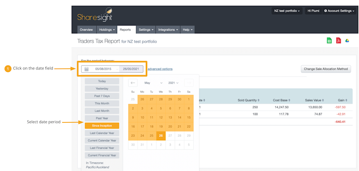Image resolution: width=359 pixels, height=171 pixels.
Task: Switch to the Overview tab
Action: pos(86,29)
